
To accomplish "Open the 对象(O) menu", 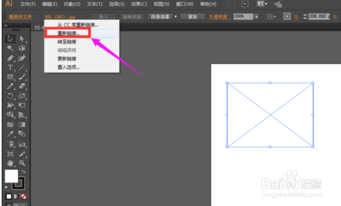I will click(72, 4).
